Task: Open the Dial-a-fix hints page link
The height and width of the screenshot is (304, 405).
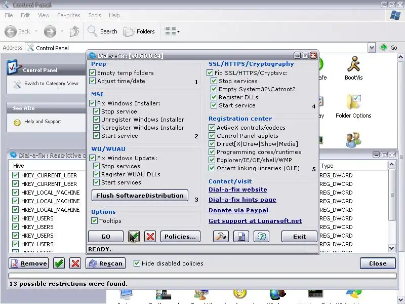Action: pos(242,200)
